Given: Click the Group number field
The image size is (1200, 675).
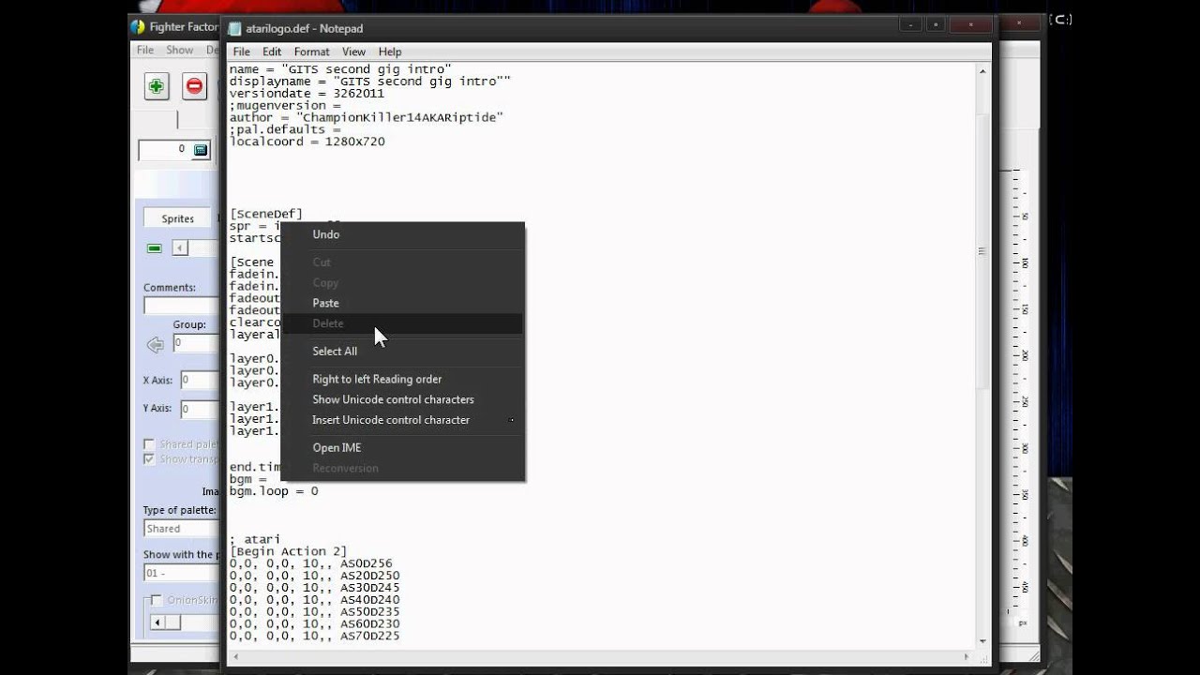Looking at the screenshot, I should [x=196, y=343].
